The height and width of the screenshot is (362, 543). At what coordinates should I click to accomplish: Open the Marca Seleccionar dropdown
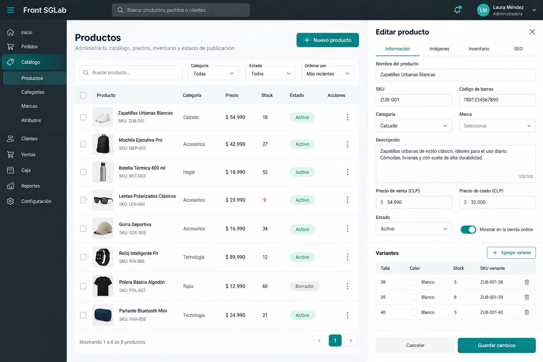click(497, 126)
